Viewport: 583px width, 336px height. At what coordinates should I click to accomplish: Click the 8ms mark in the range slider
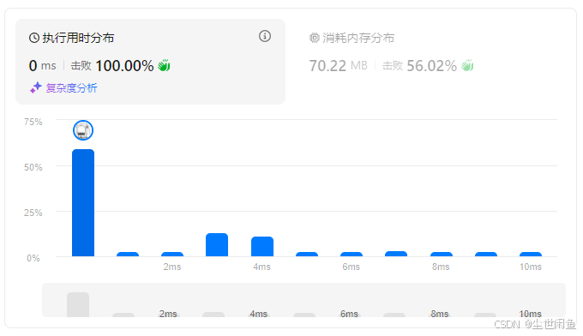click(440, 314)
